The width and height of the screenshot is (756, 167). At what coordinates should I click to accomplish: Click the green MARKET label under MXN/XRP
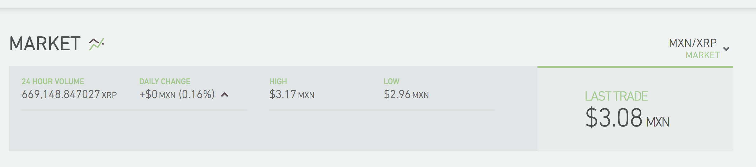(702, 55)
